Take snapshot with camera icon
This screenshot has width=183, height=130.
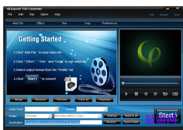coord(175,94)
